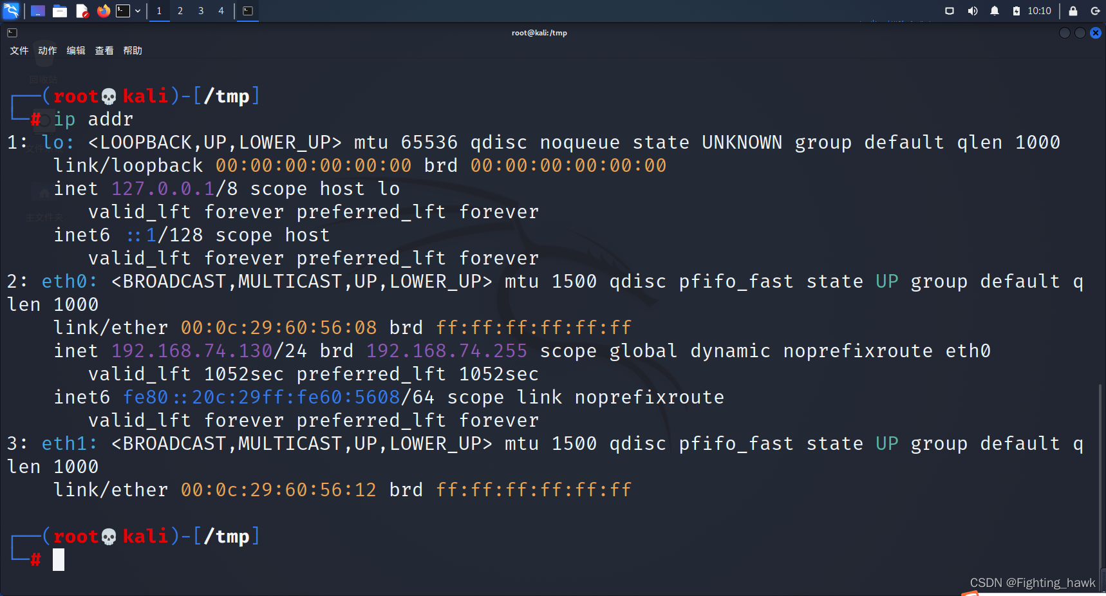The width and height of the screenshot is (1106, 596).
Task: Close the root@kali terminal window
Action: [x=1096, y=33]
